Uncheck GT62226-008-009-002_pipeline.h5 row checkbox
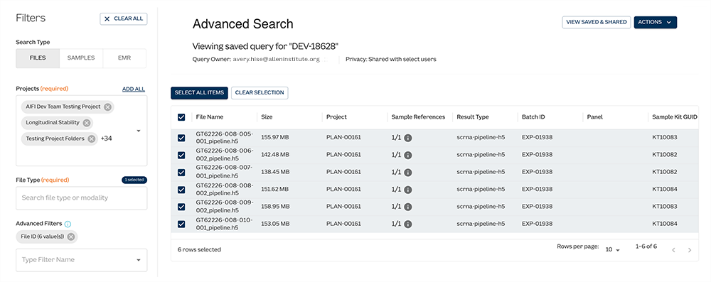 [181, 207]
